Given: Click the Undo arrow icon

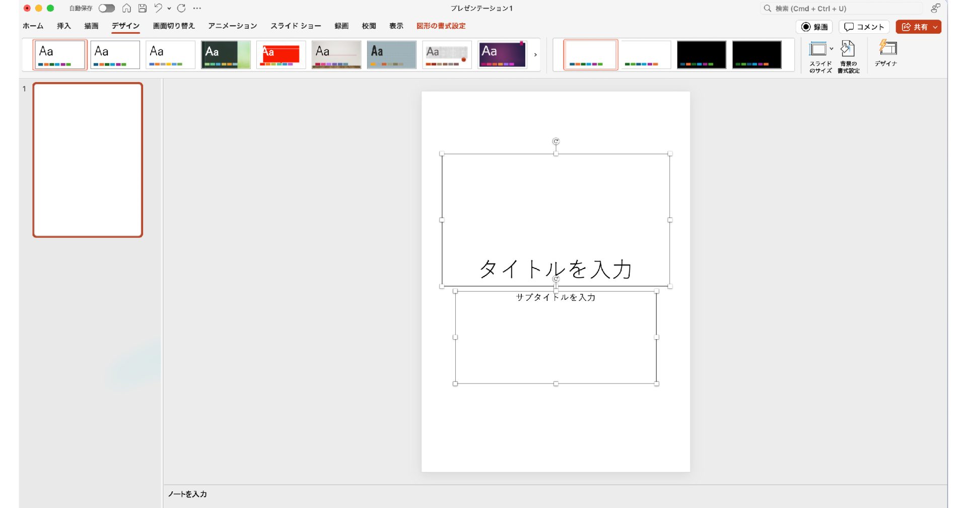Looking at the screenshot, I should [x=158, y=8].
